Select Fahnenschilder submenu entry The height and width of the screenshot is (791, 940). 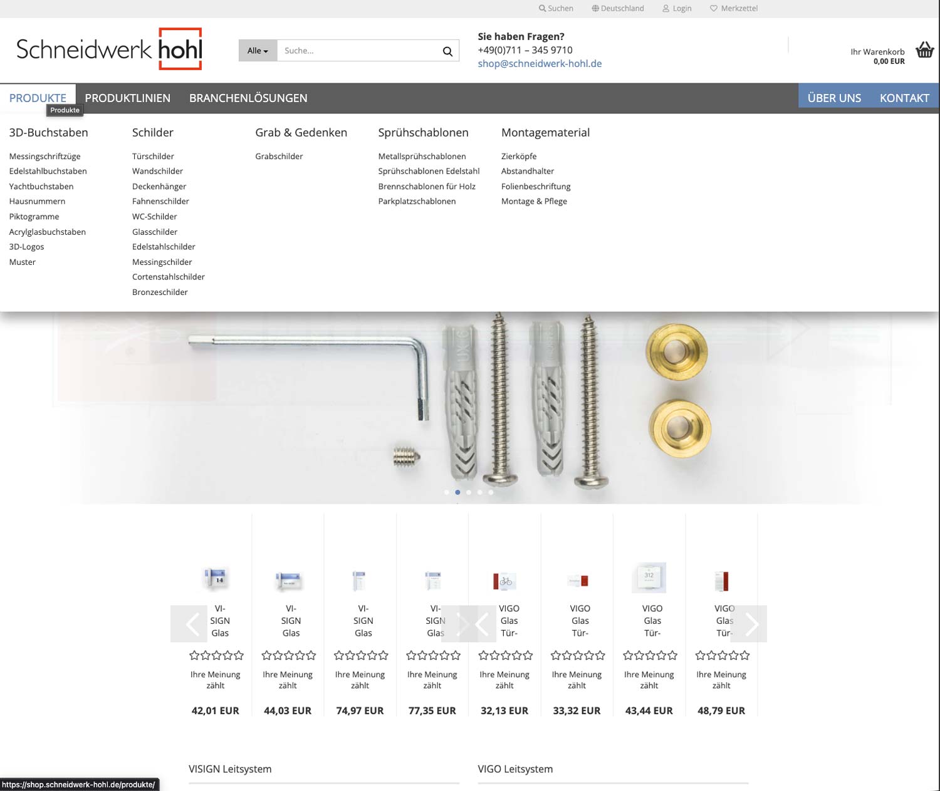[x=160, y=201]
